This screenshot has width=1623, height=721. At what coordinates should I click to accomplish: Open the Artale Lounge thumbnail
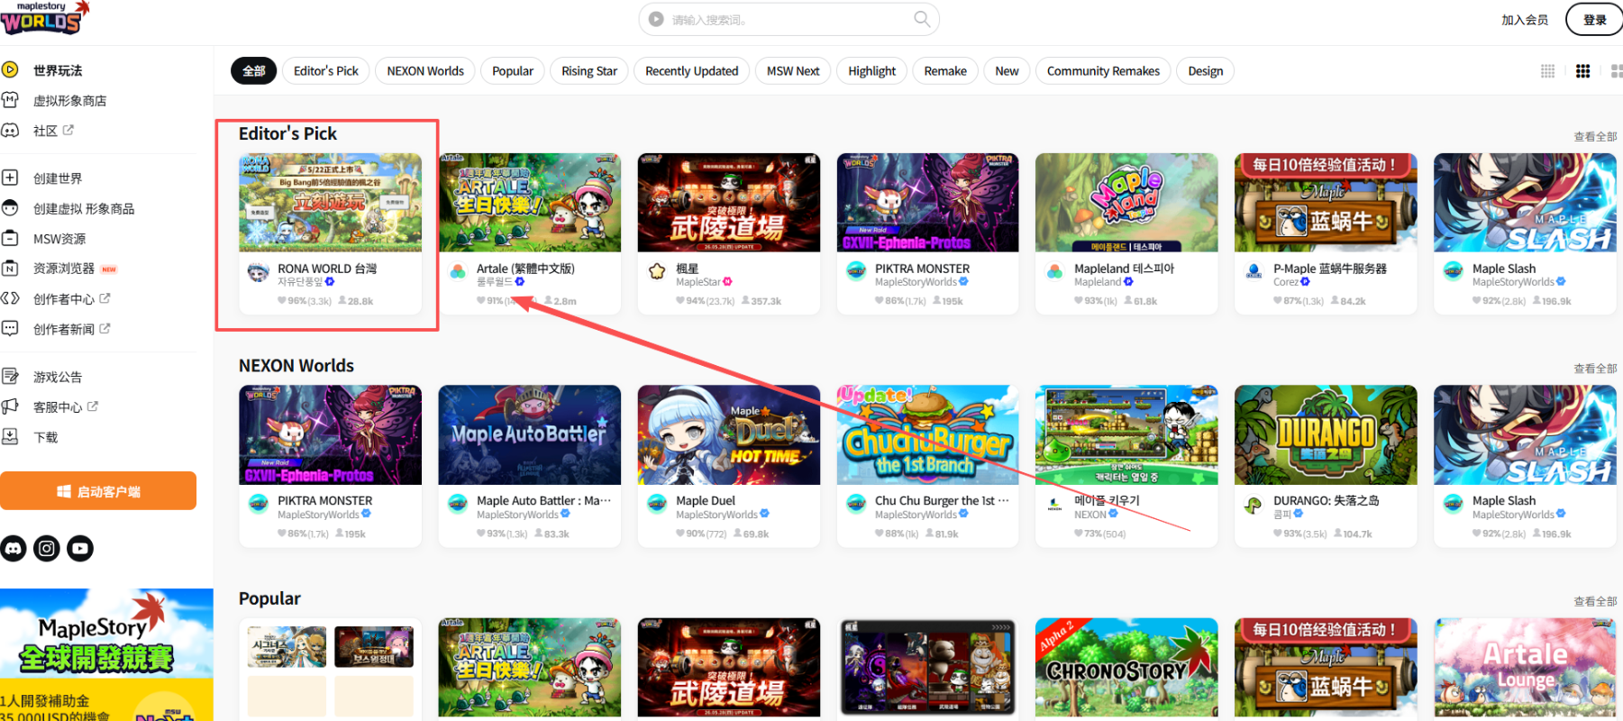tap(1525, 668)
